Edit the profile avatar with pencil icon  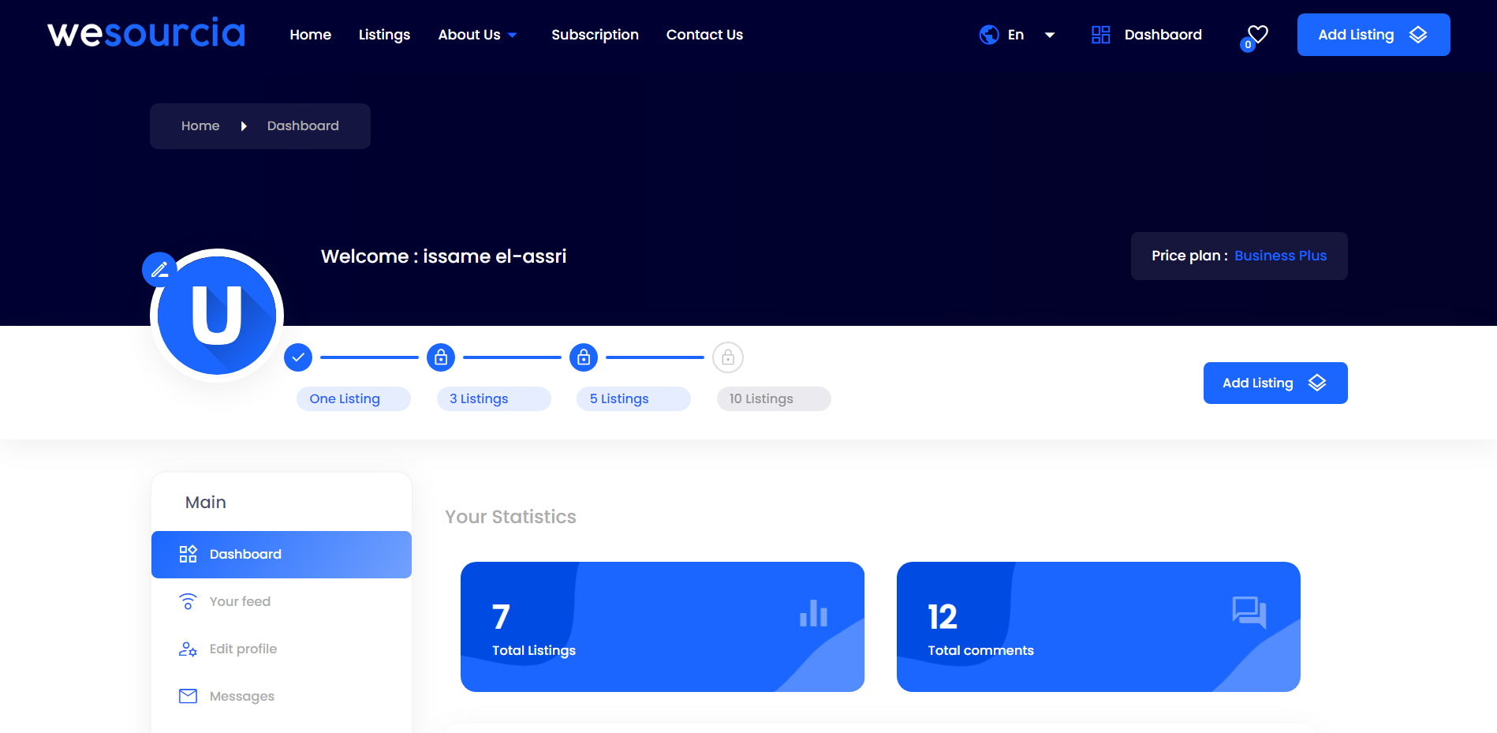[x=159, y=270]
